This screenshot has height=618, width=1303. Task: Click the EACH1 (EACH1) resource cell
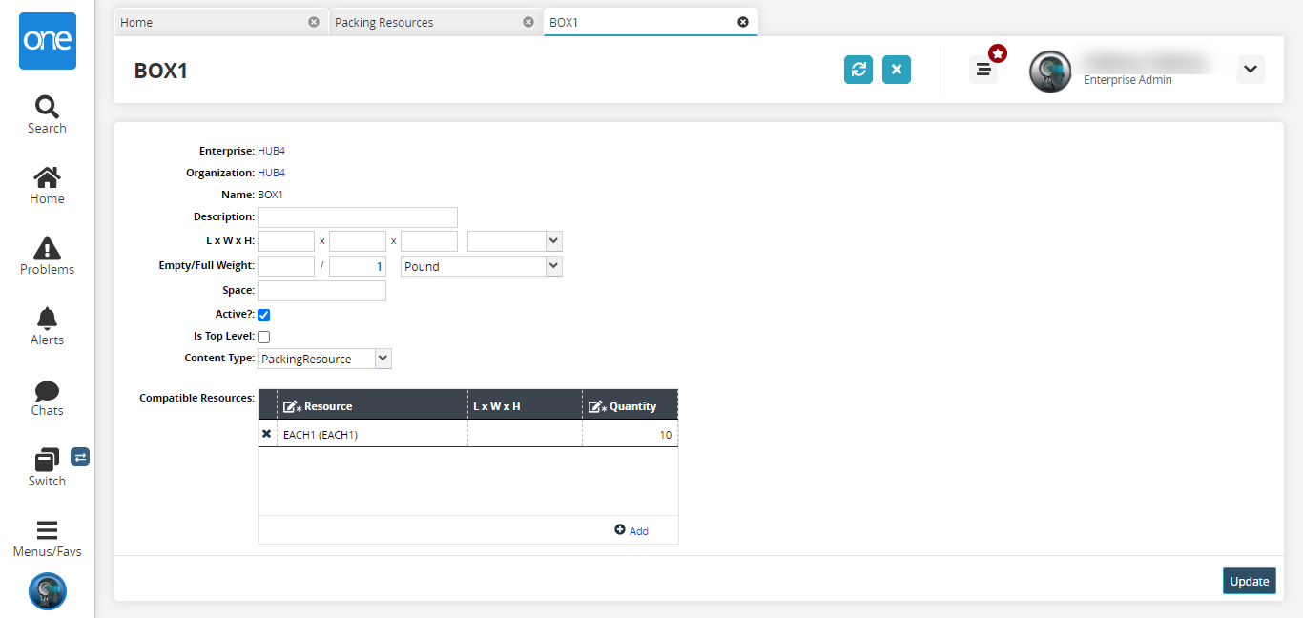[372, 434]
